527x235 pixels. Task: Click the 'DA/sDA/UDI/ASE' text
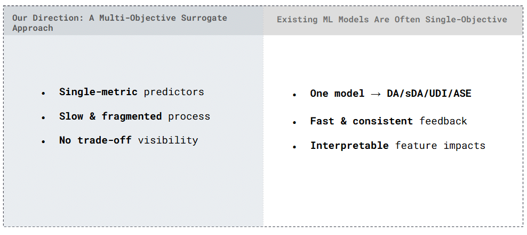(x=429, y=94)
